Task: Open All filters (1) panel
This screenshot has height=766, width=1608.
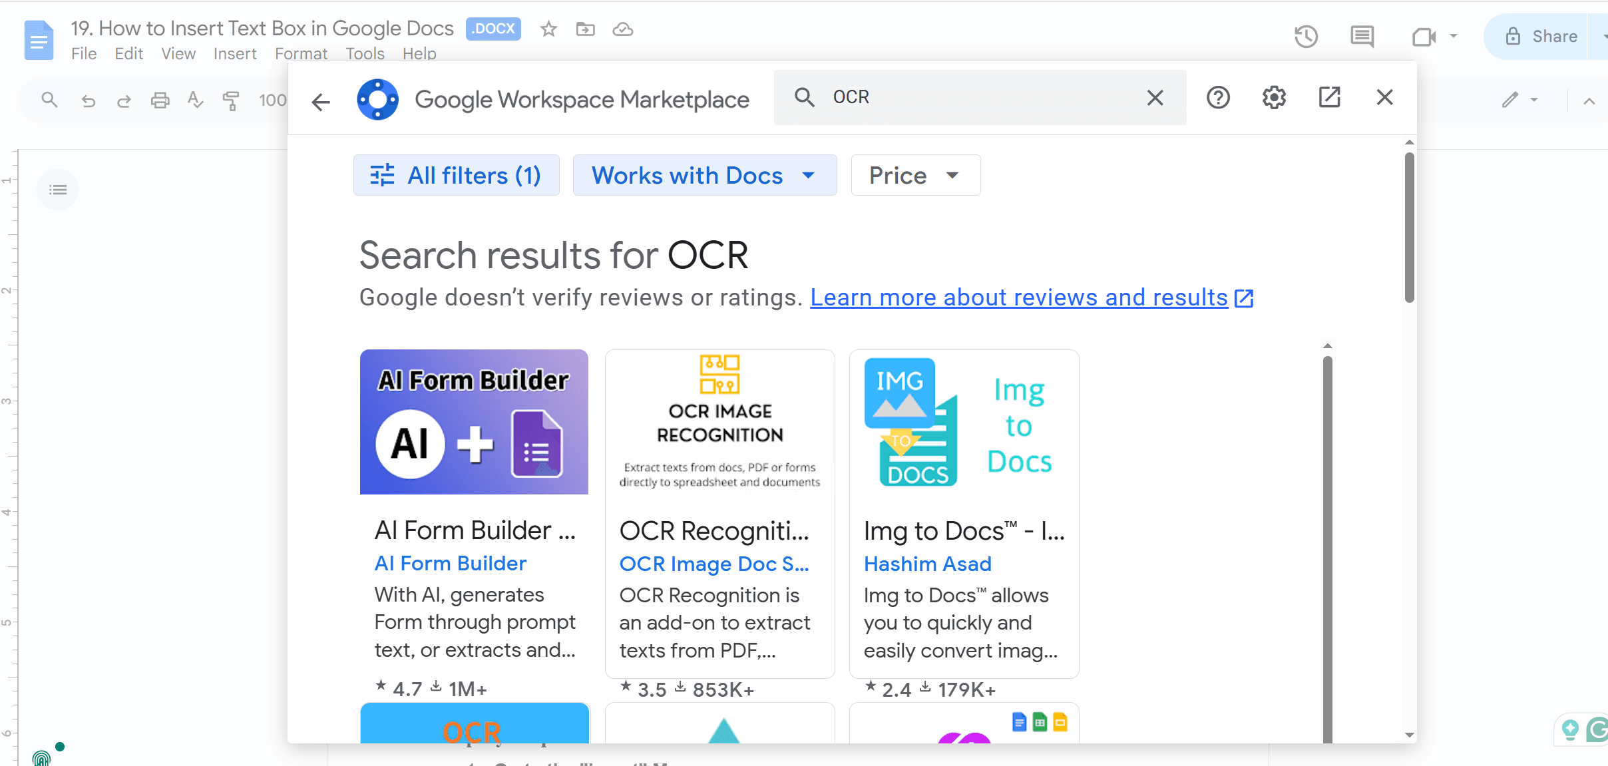Action: 456,175
